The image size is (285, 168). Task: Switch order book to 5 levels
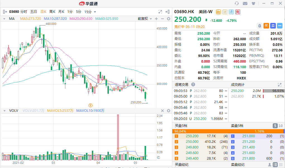pos(275,126)
